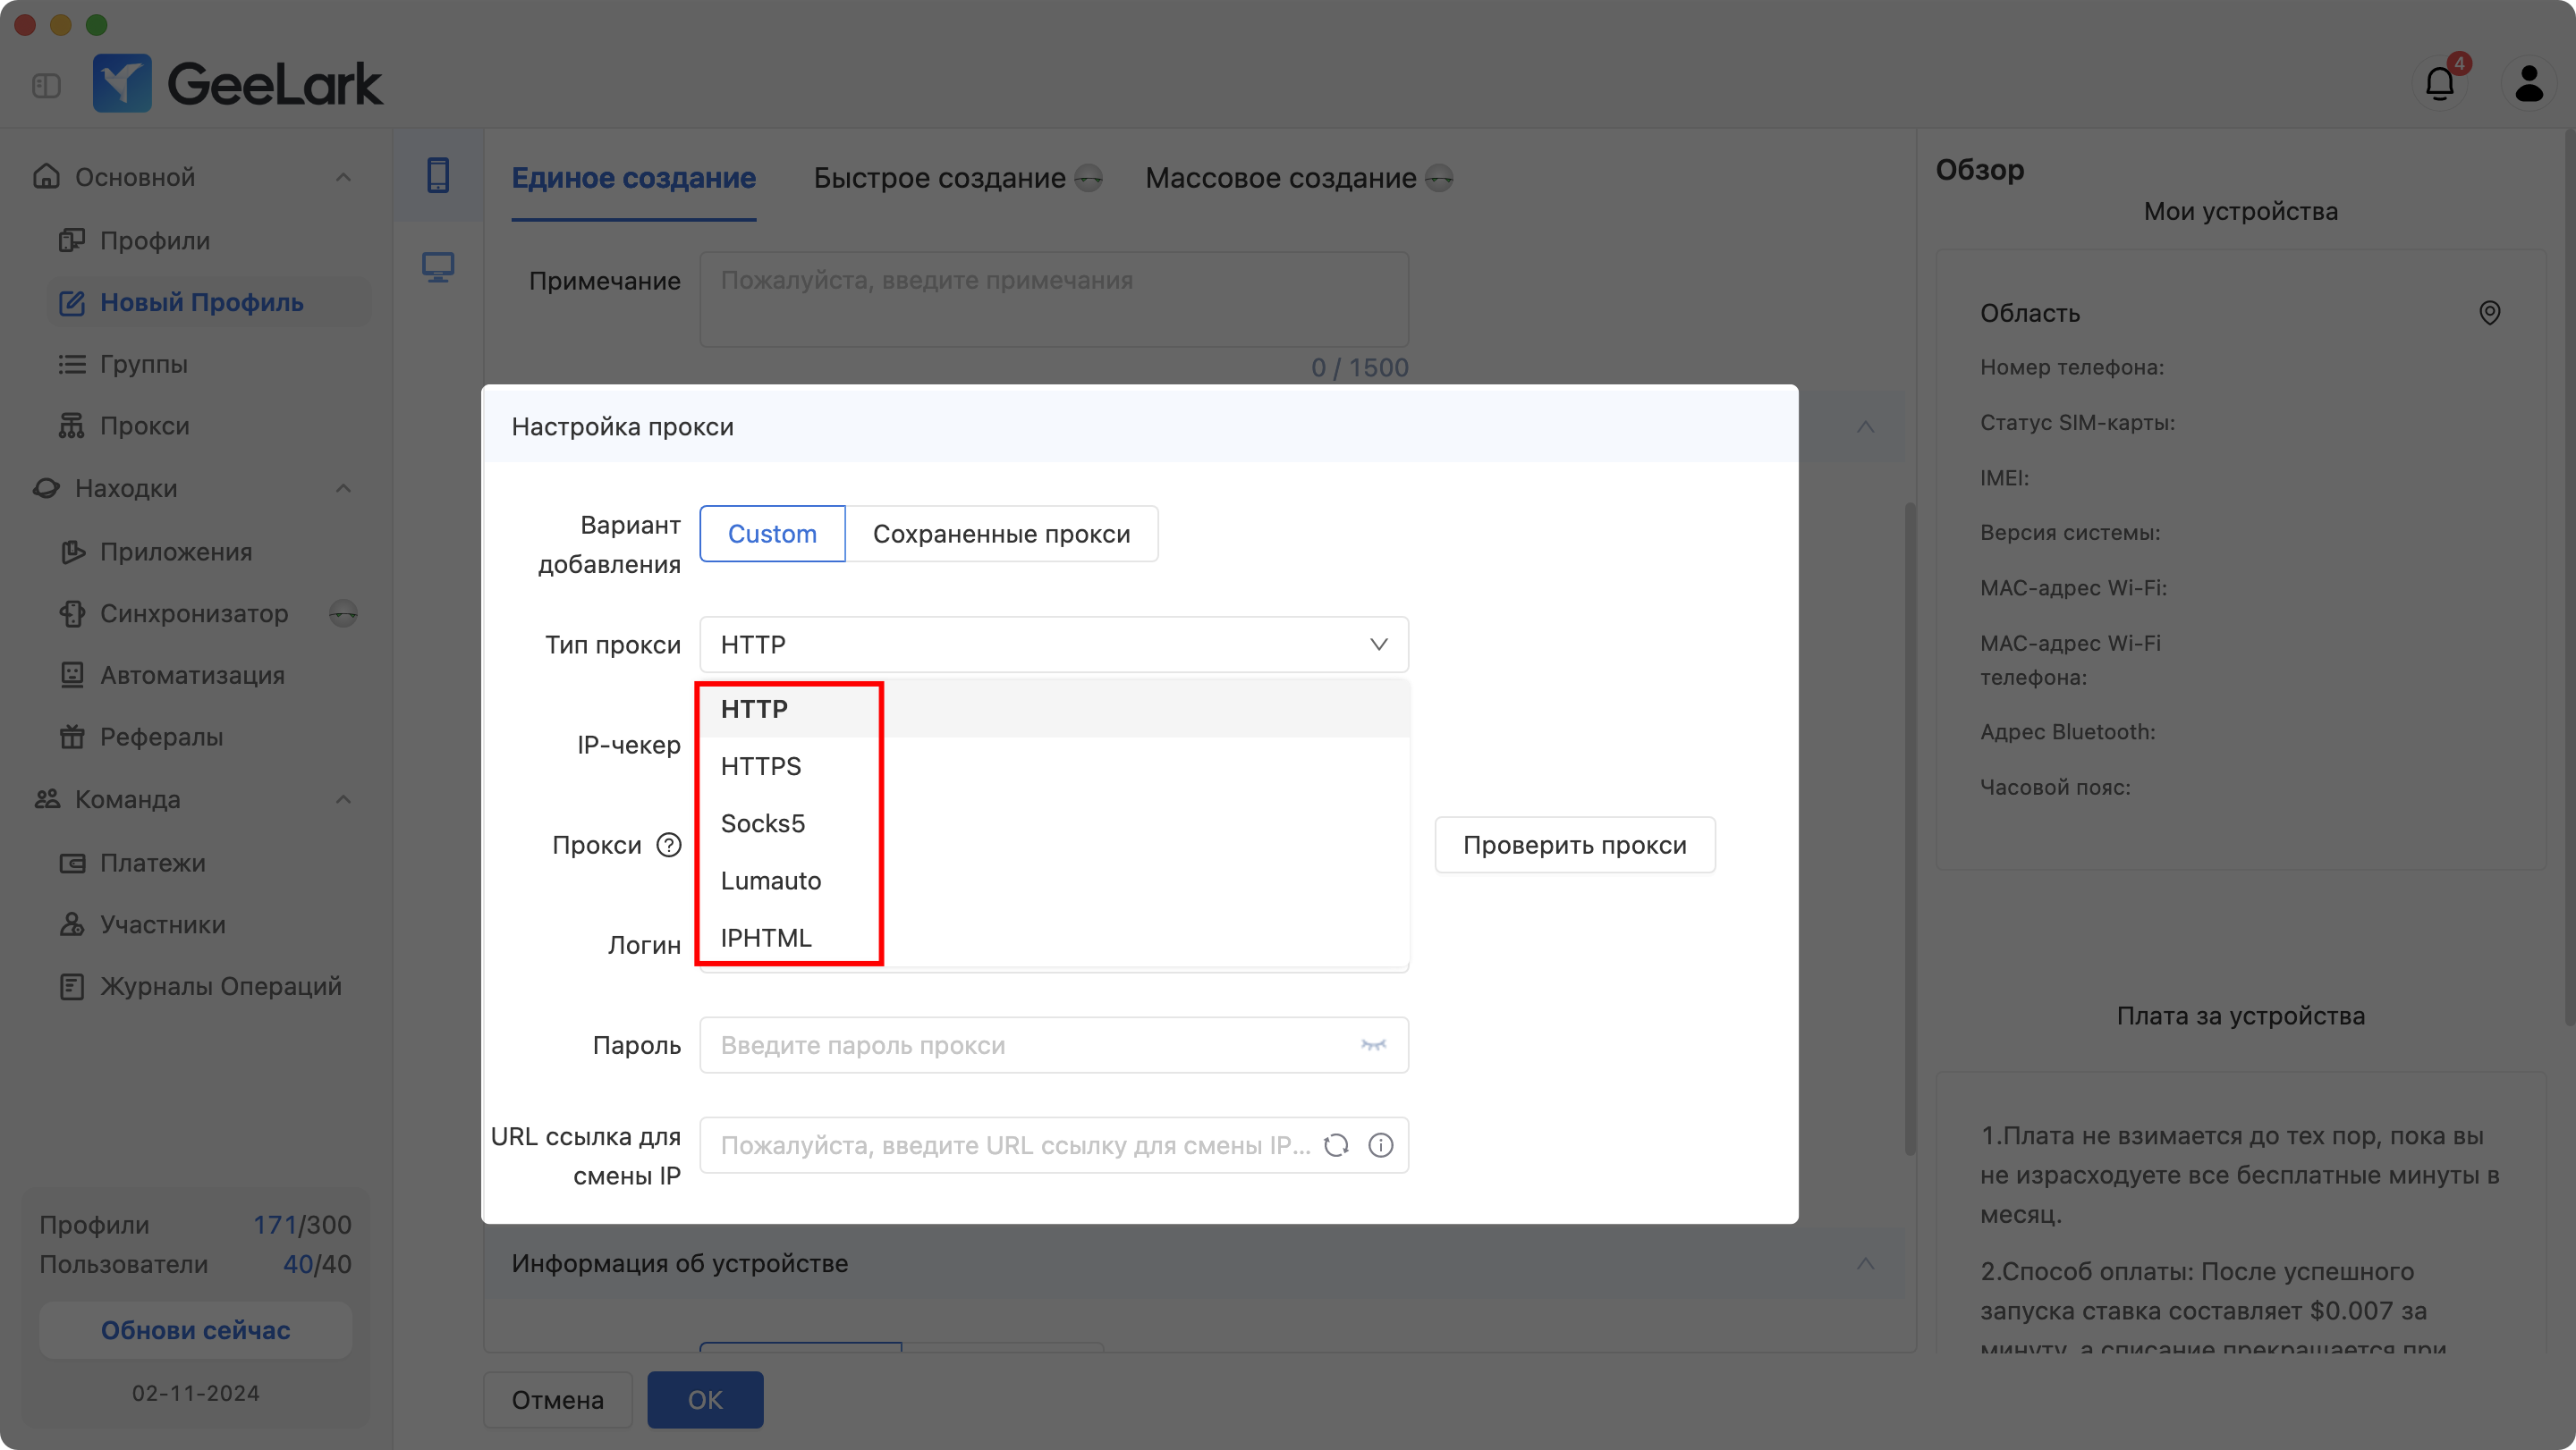Screen dimensions: 2576x1450
Task: Click the GeeLark logo
Action: click(238, 84)
